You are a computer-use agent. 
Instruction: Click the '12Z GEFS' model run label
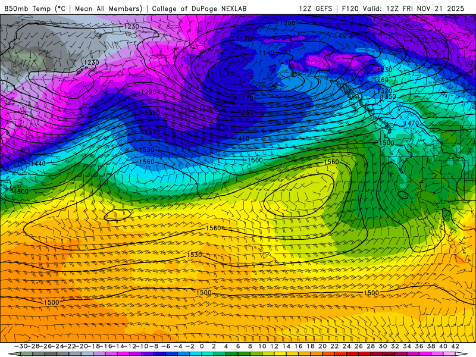pyautogui.click(x=315, y=9)
